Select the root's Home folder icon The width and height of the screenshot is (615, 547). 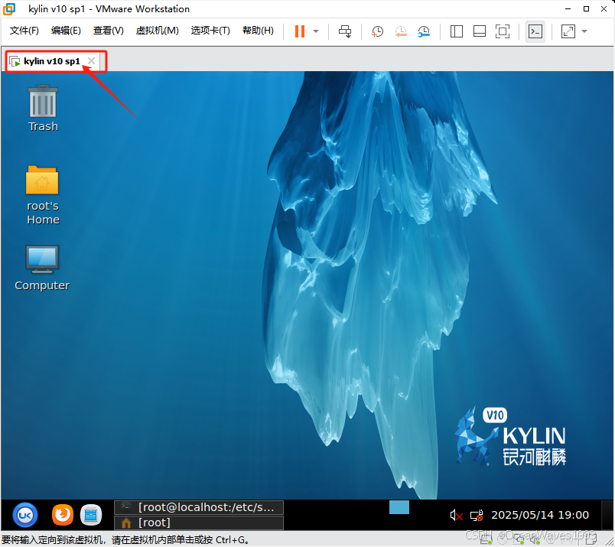pyautogui.click(x=43, y=195)
